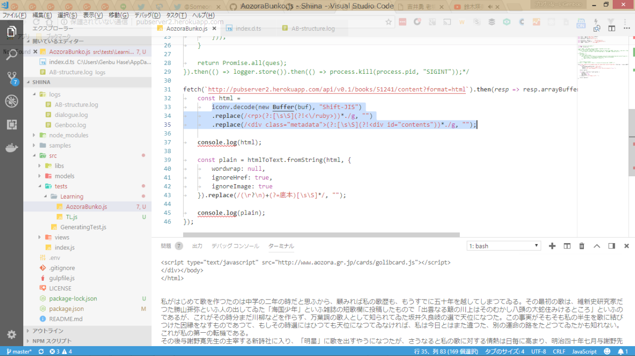Create a new terminal with plus icon
Screen dimensions: 635x356
point(552,246)
